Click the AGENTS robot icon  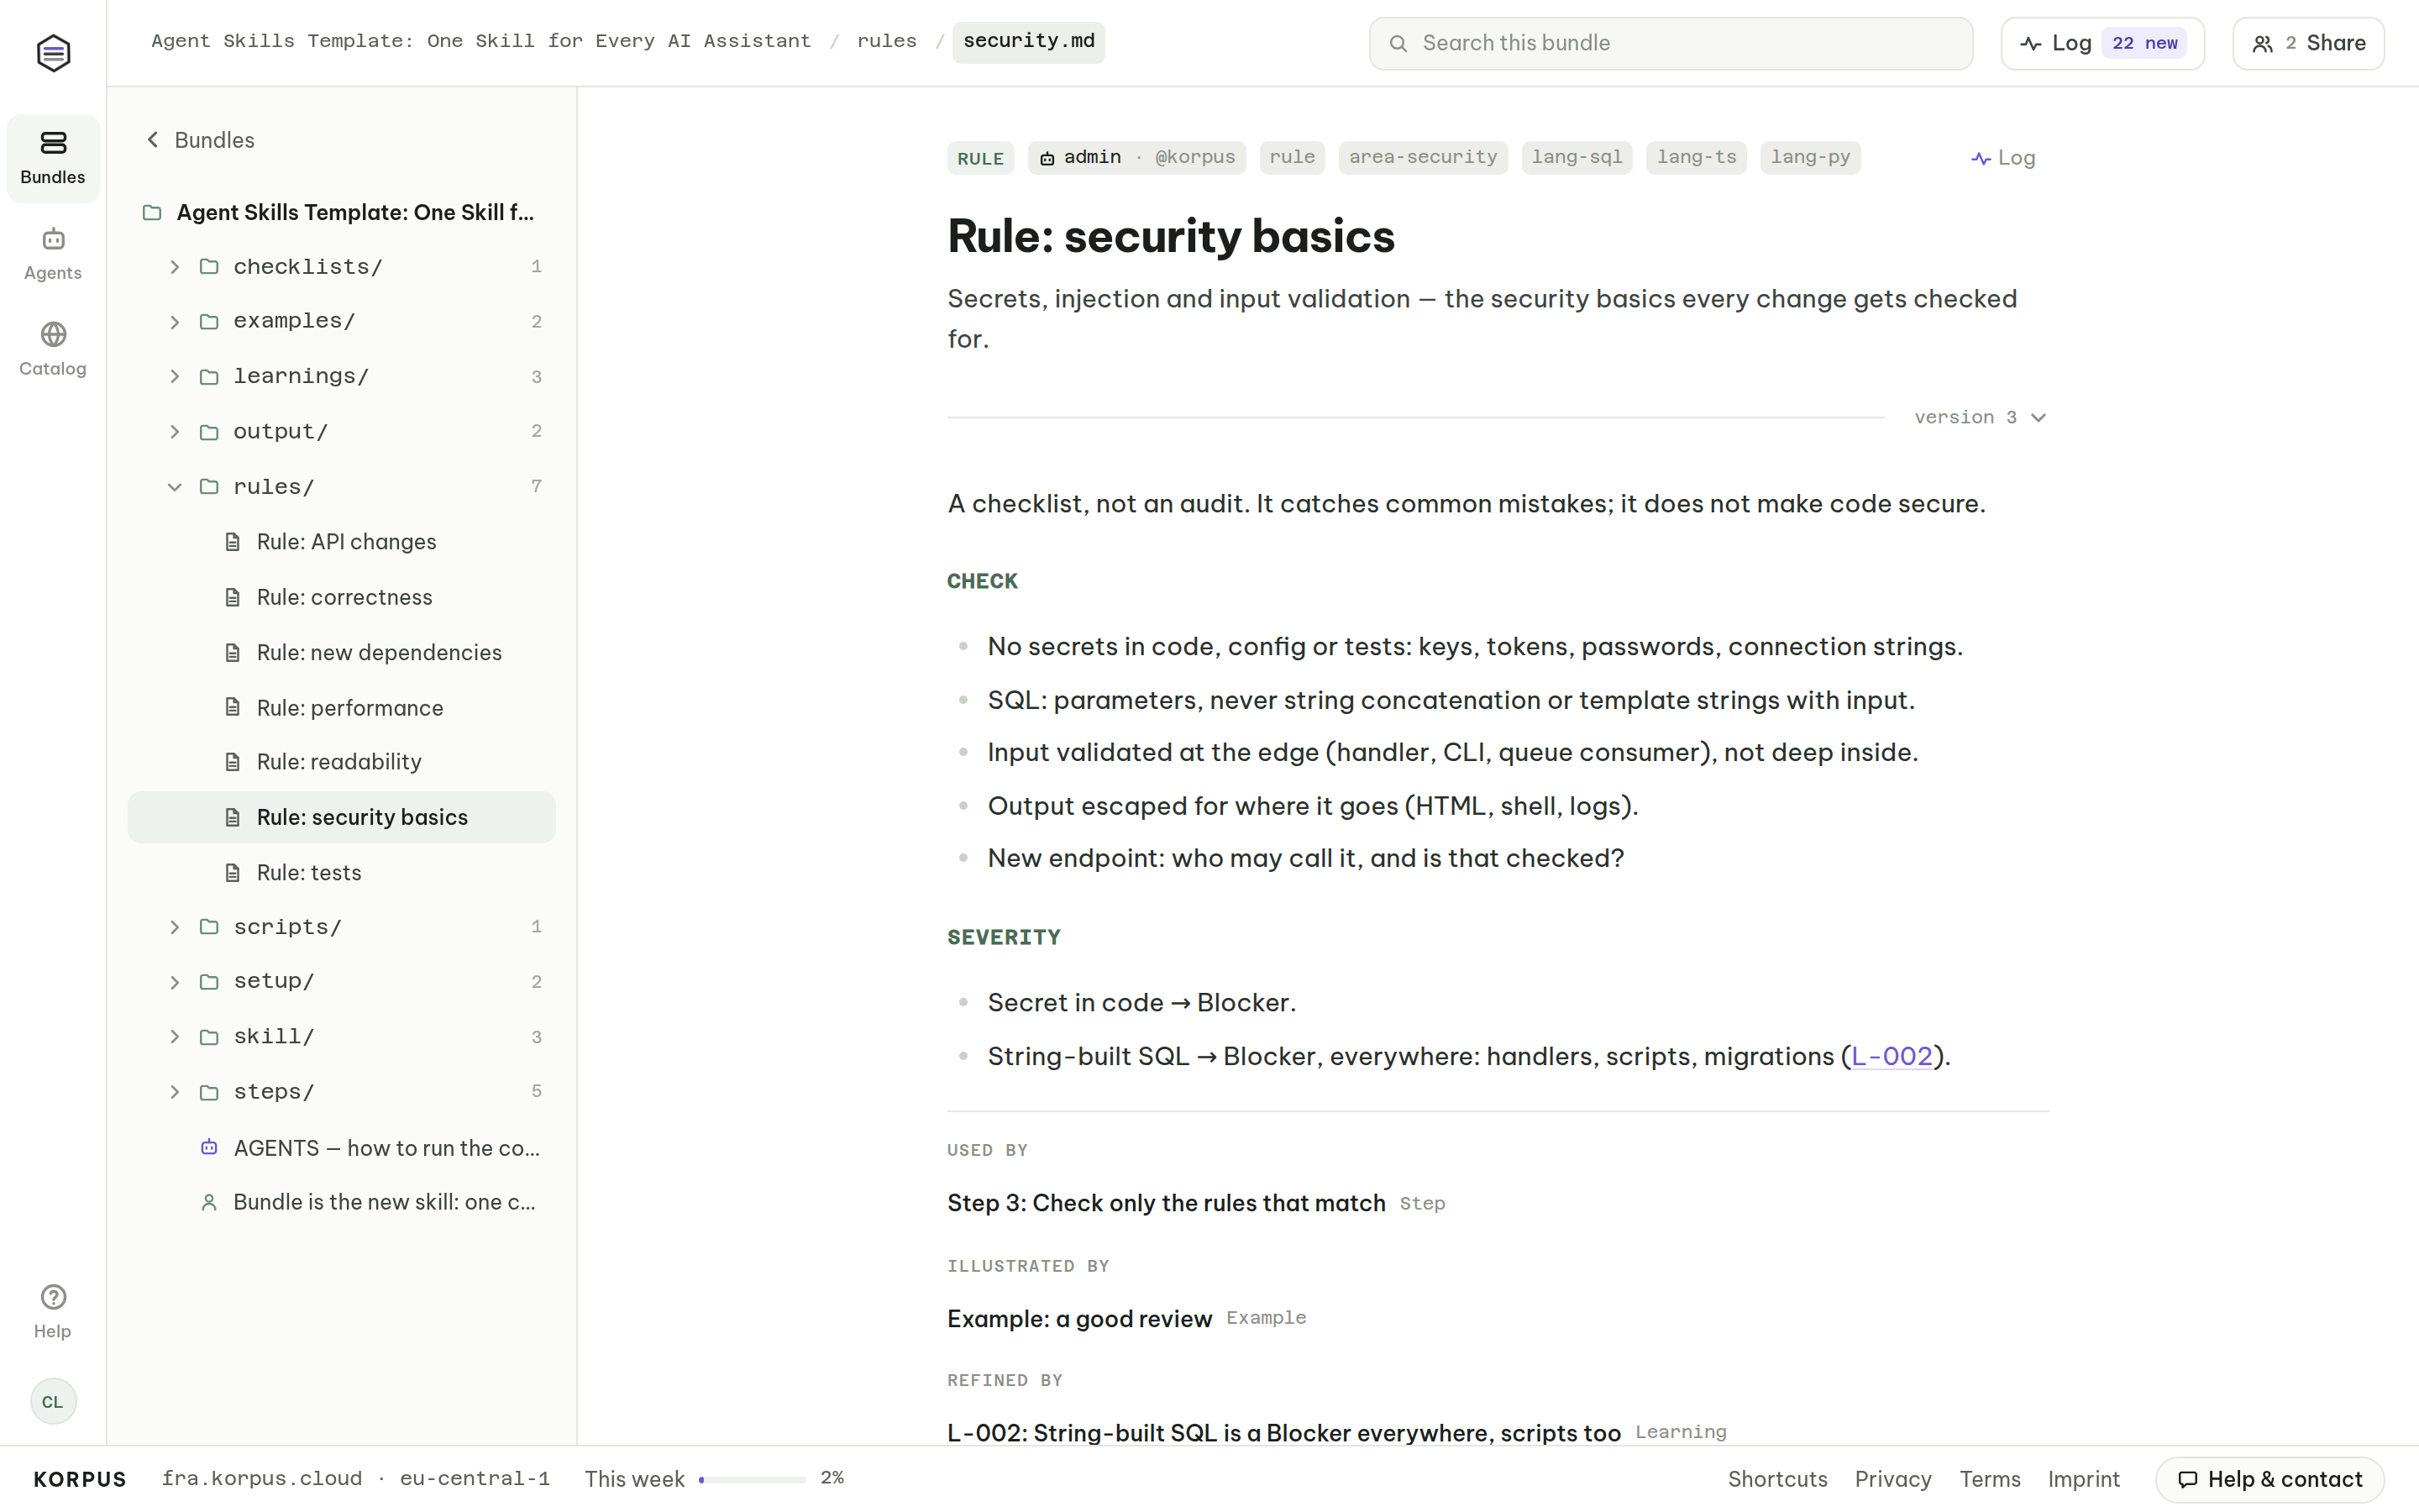click(x=209, y=1147)
